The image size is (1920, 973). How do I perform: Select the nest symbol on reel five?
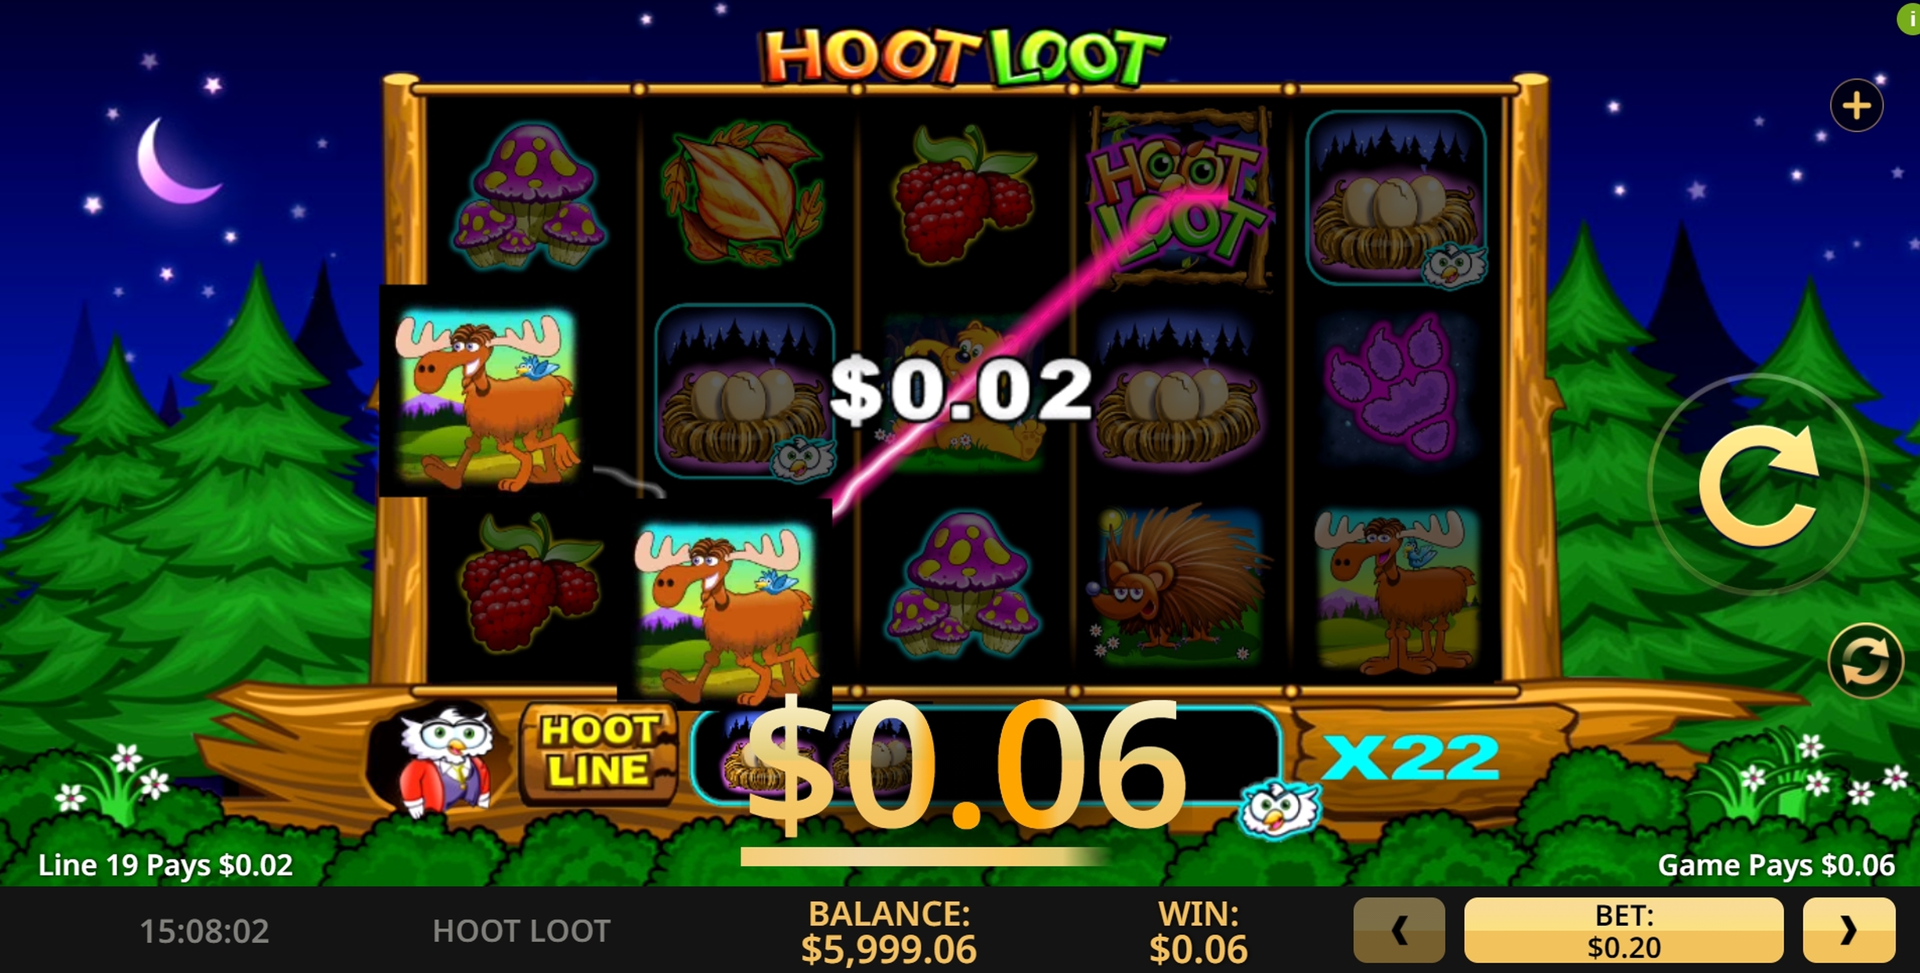pyautogui.click(x=1396, y=199)
